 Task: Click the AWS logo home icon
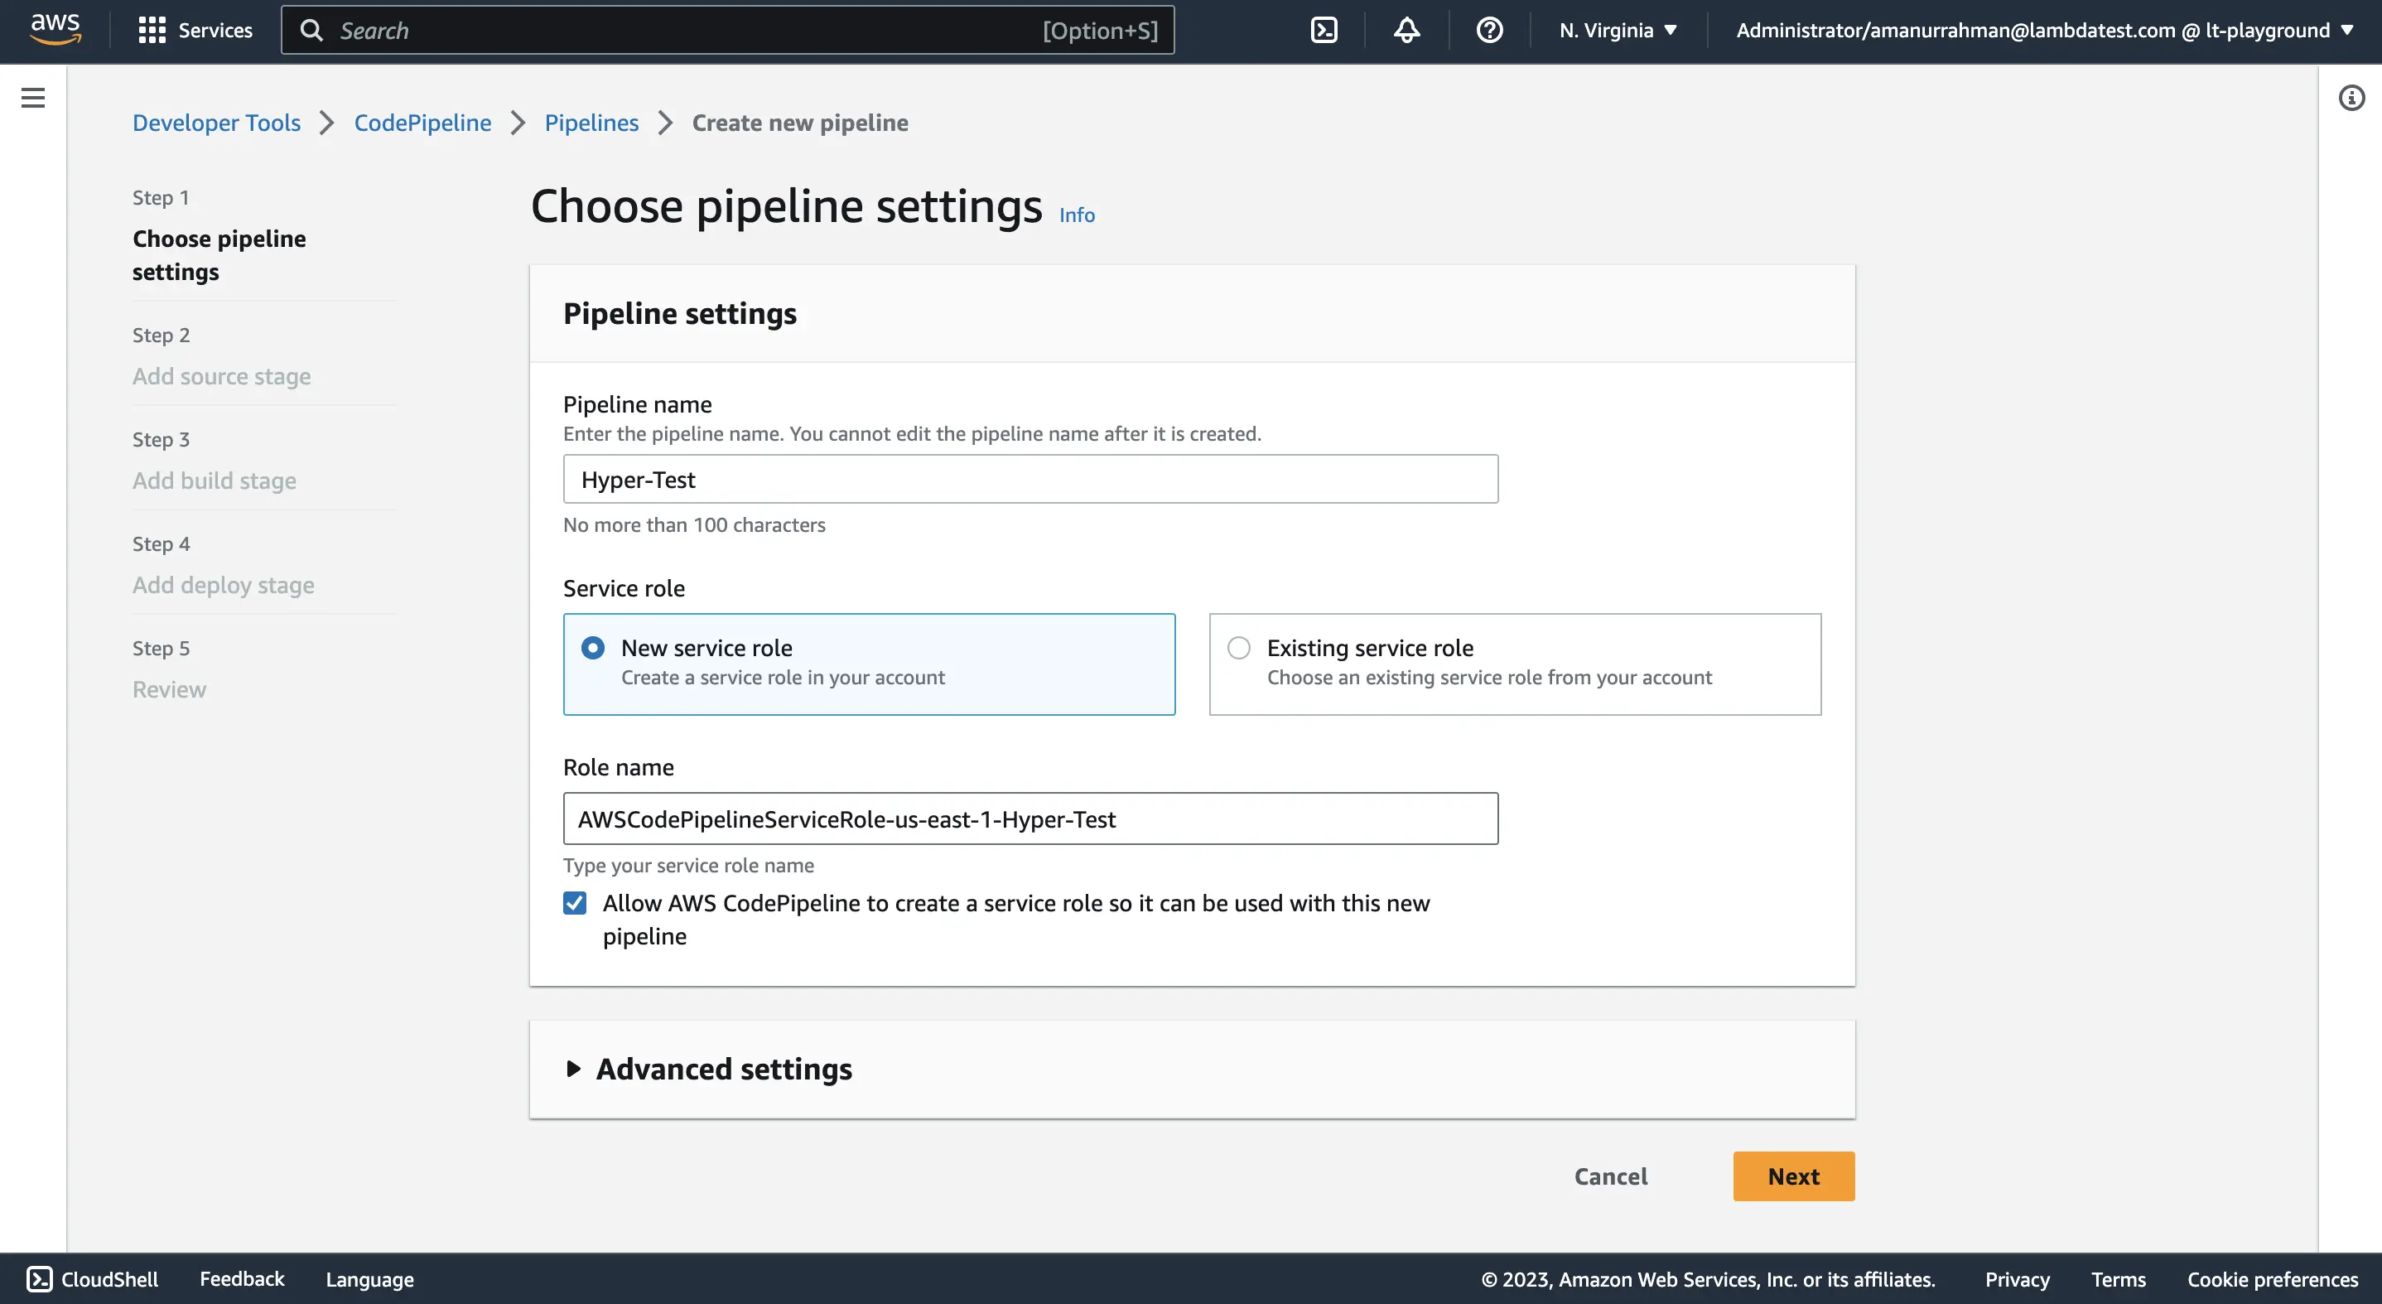pos(55,29)
